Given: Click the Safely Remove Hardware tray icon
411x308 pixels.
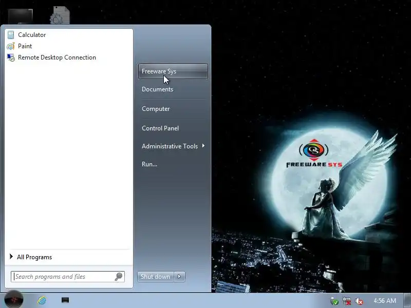Looking at the screenshot, I should coord(334,301).
